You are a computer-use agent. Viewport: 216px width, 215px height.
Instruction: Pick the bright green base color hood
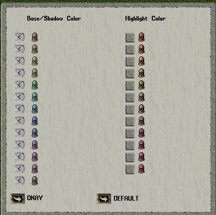tap(34, 85)
